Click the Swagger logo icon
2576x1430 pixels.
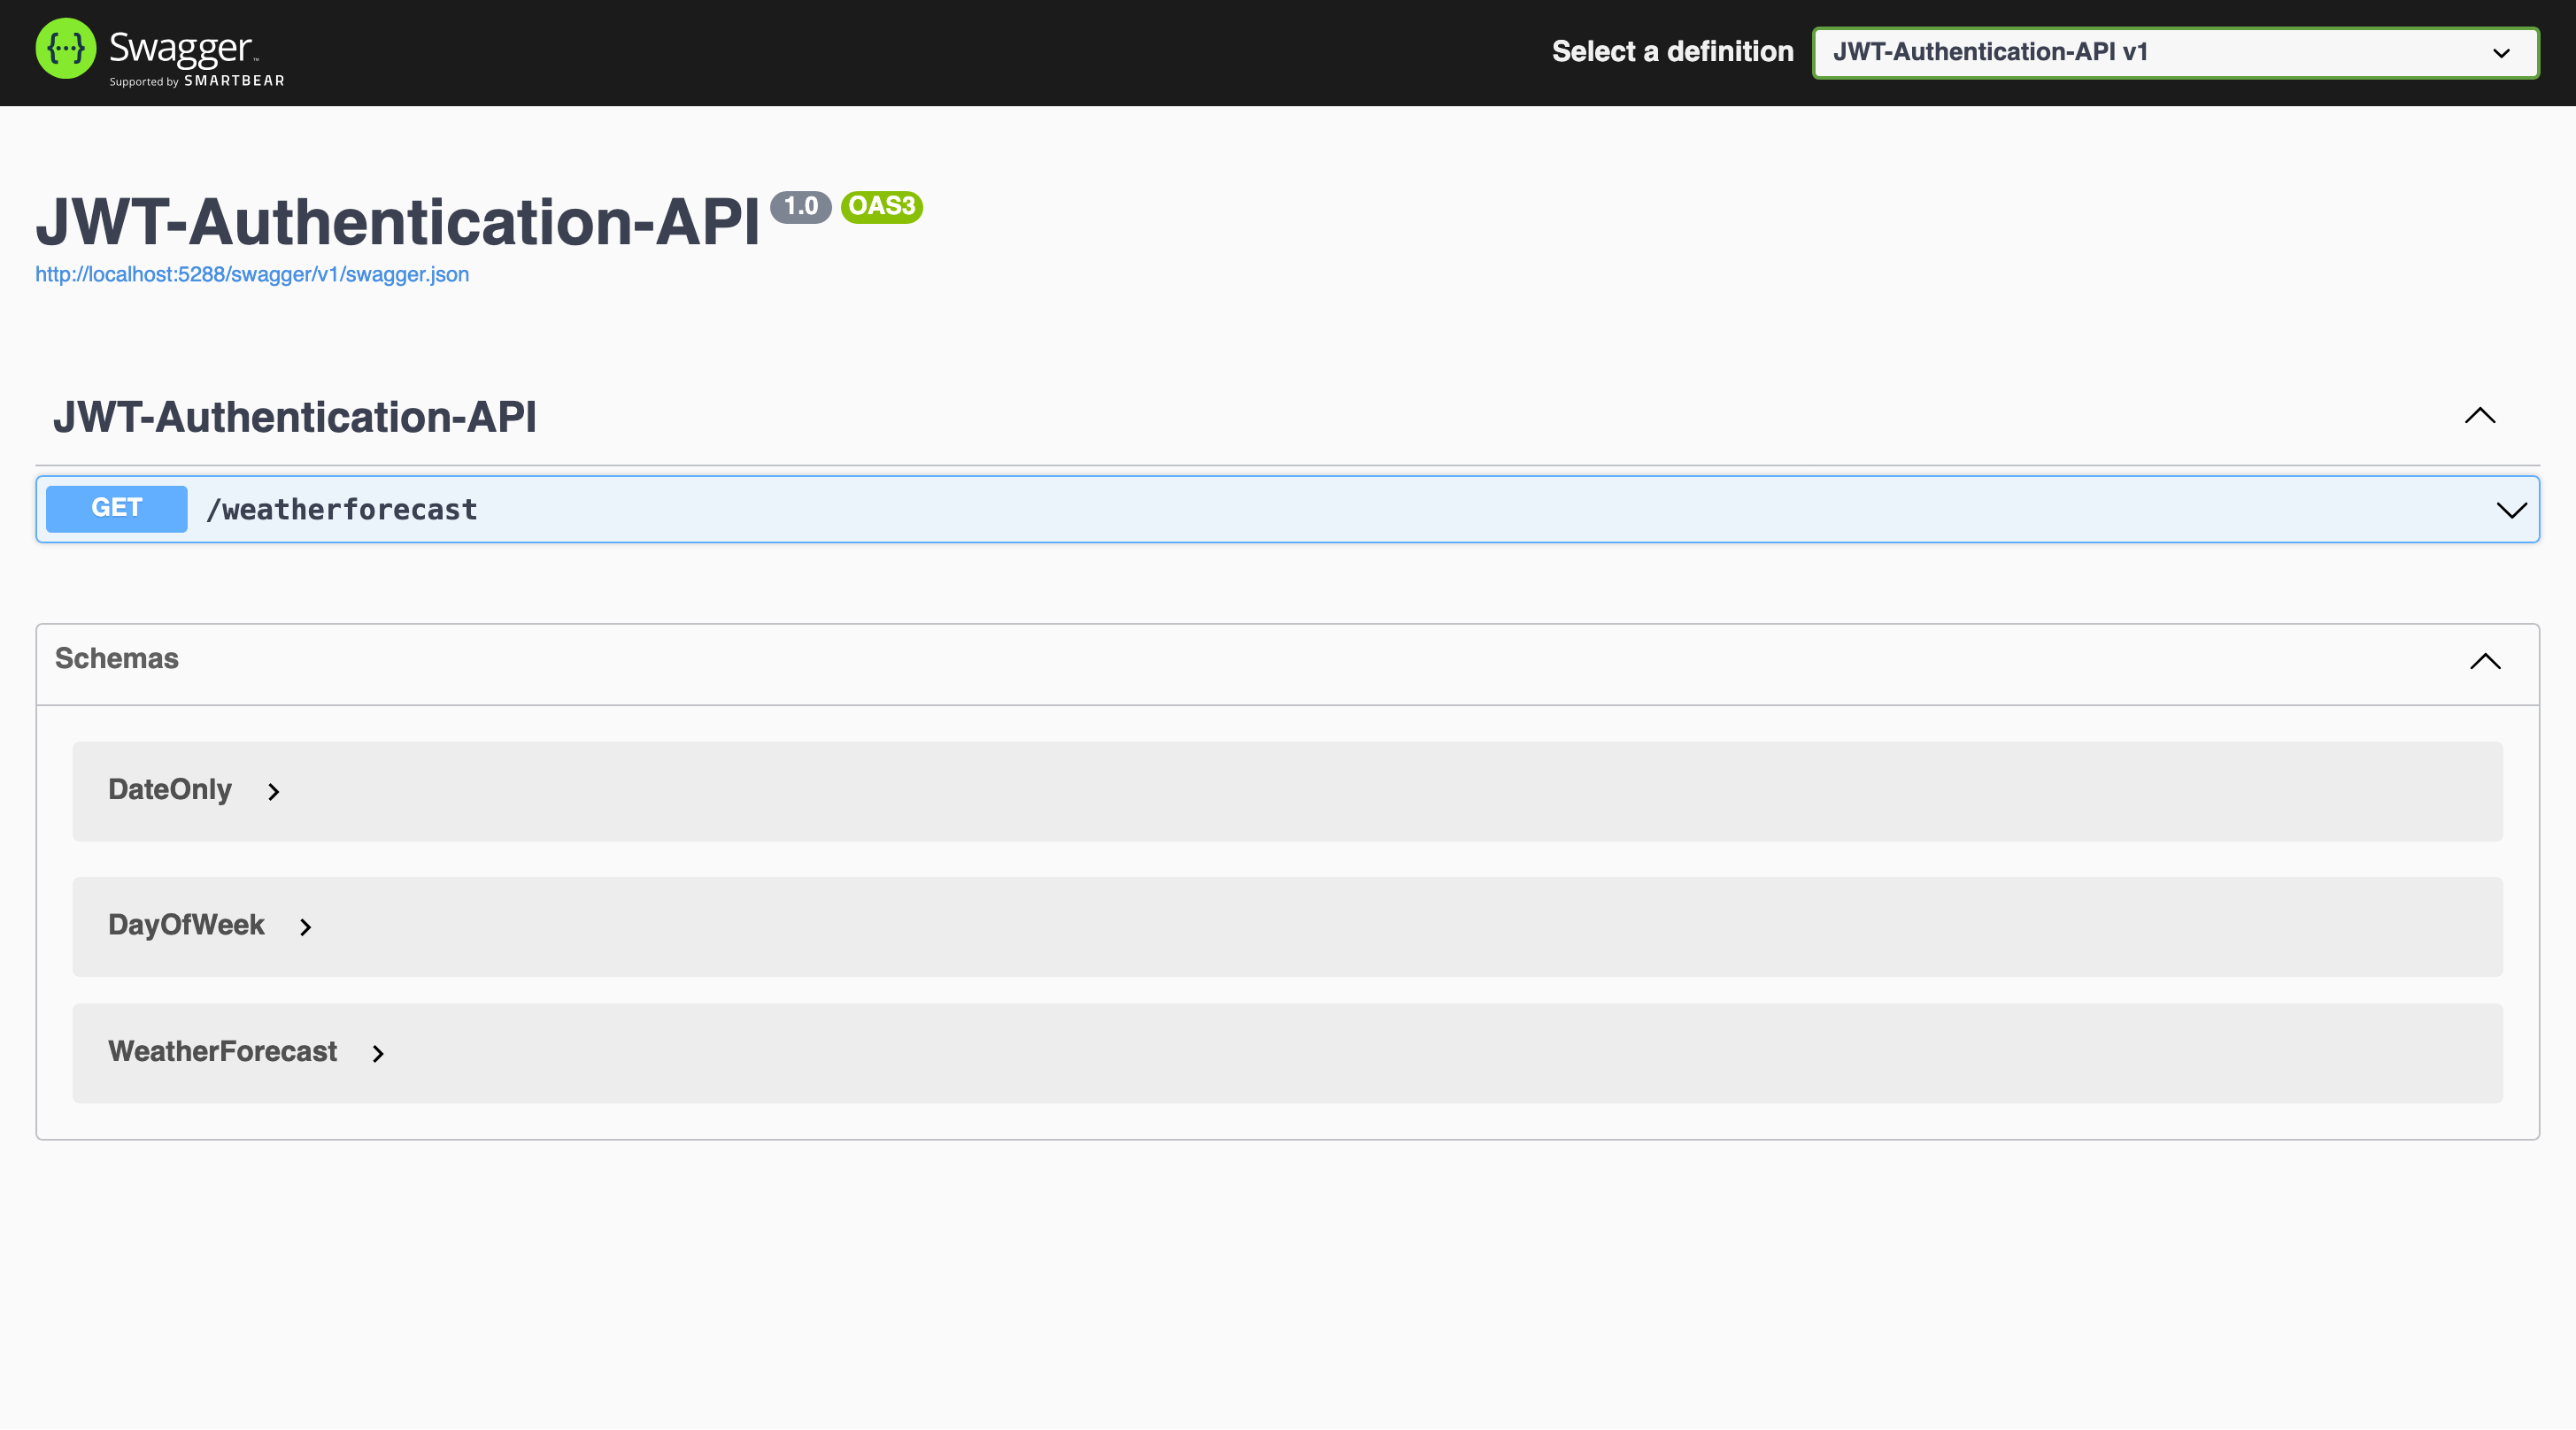[65, 49]
